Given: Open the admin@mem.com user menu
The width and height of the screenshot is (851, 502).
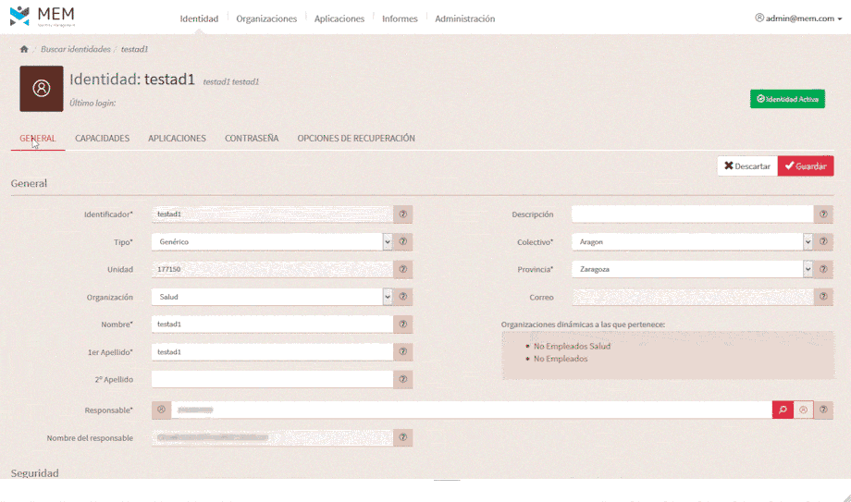Looking at the screenshot, I should pos(798,18).
